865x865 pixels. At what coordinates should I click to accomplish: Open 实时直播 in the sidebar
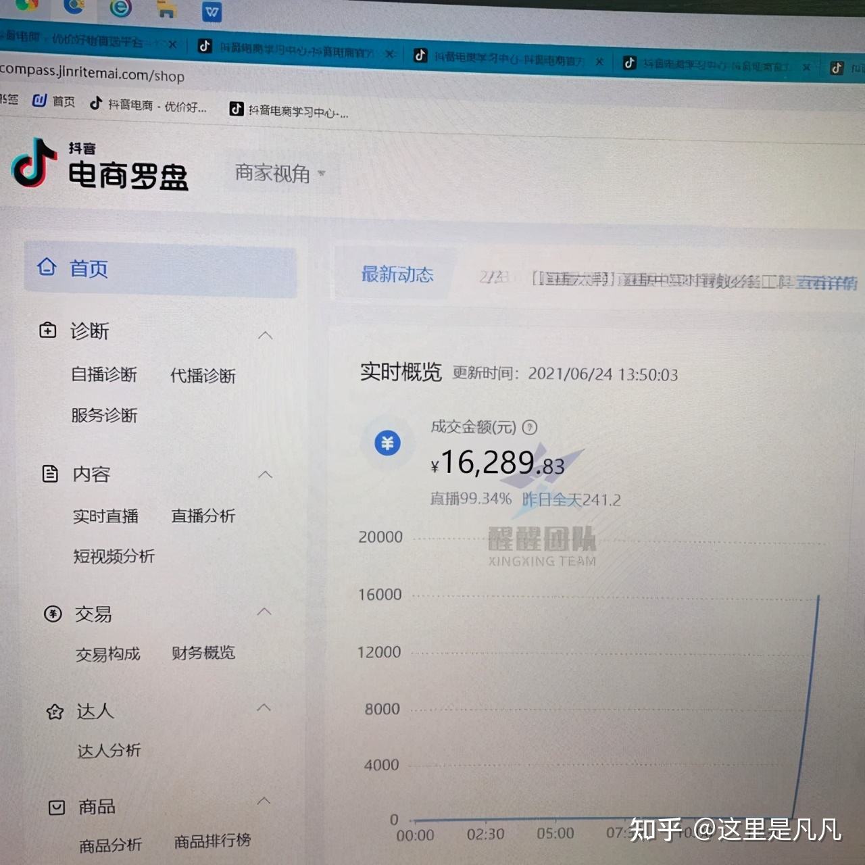pos(105,516)
